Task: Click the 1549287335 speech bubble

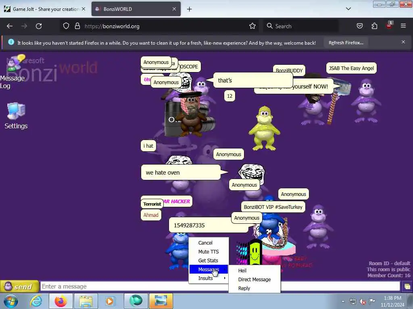Action: tap(209, 225)
